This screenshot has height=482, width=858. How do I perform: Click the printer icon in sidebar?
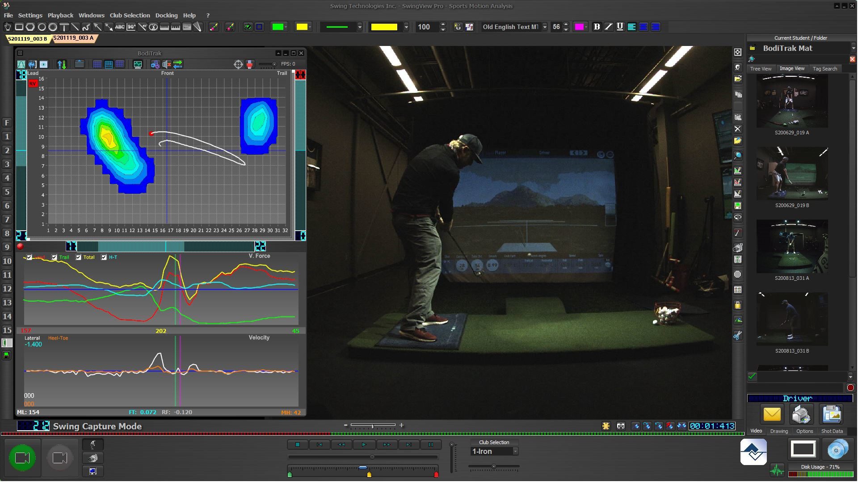coord(801,415)
